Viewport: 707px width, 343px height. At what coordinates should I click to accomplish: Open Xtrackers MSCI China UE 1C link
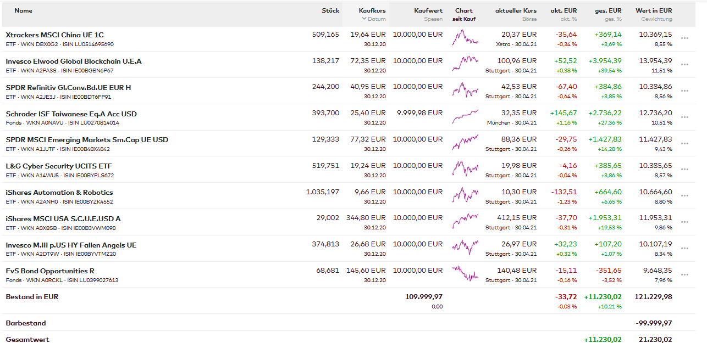point(54,35)
